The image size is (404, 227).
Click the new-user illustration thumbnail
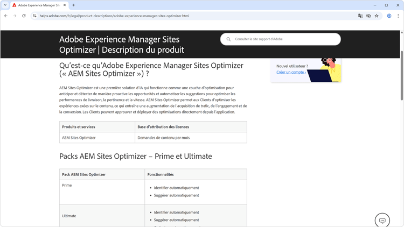tap(324, 70)
